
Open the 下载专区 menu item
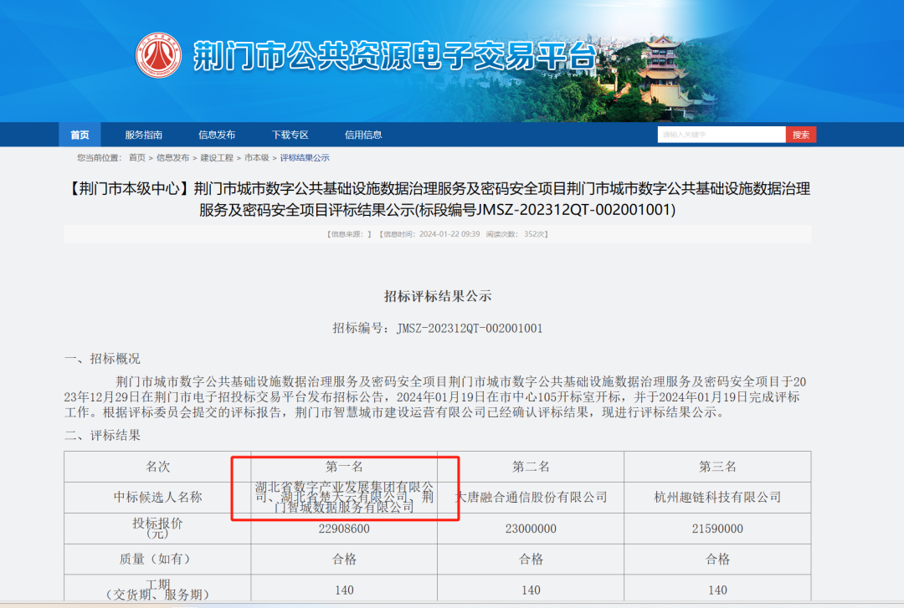point(290,135)
